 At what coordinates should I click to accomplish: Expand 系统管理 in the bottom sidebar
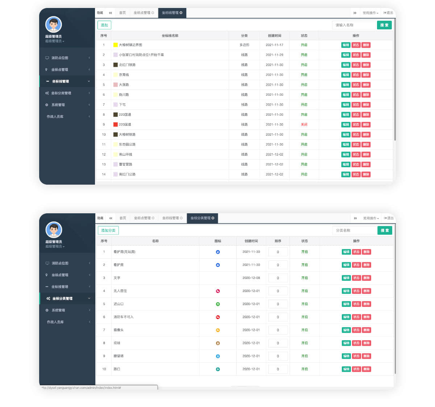[x=58, y=310]
